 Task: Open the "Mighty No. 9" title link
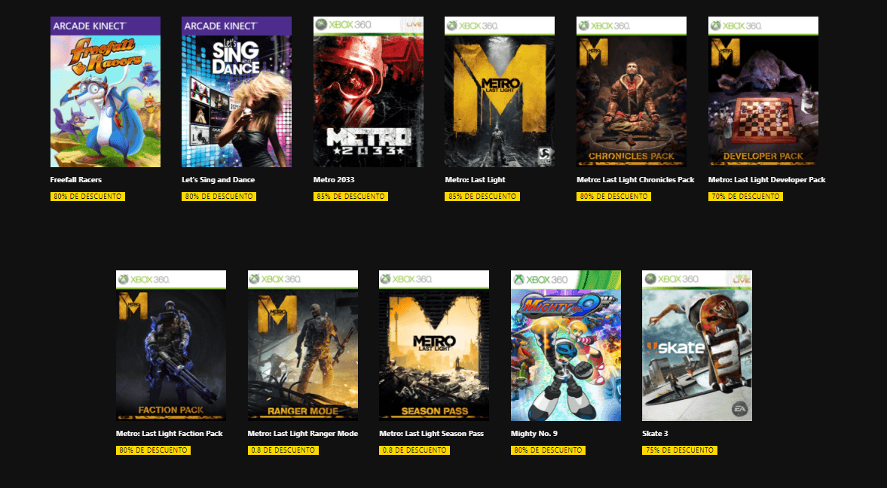tap(534, 434)
